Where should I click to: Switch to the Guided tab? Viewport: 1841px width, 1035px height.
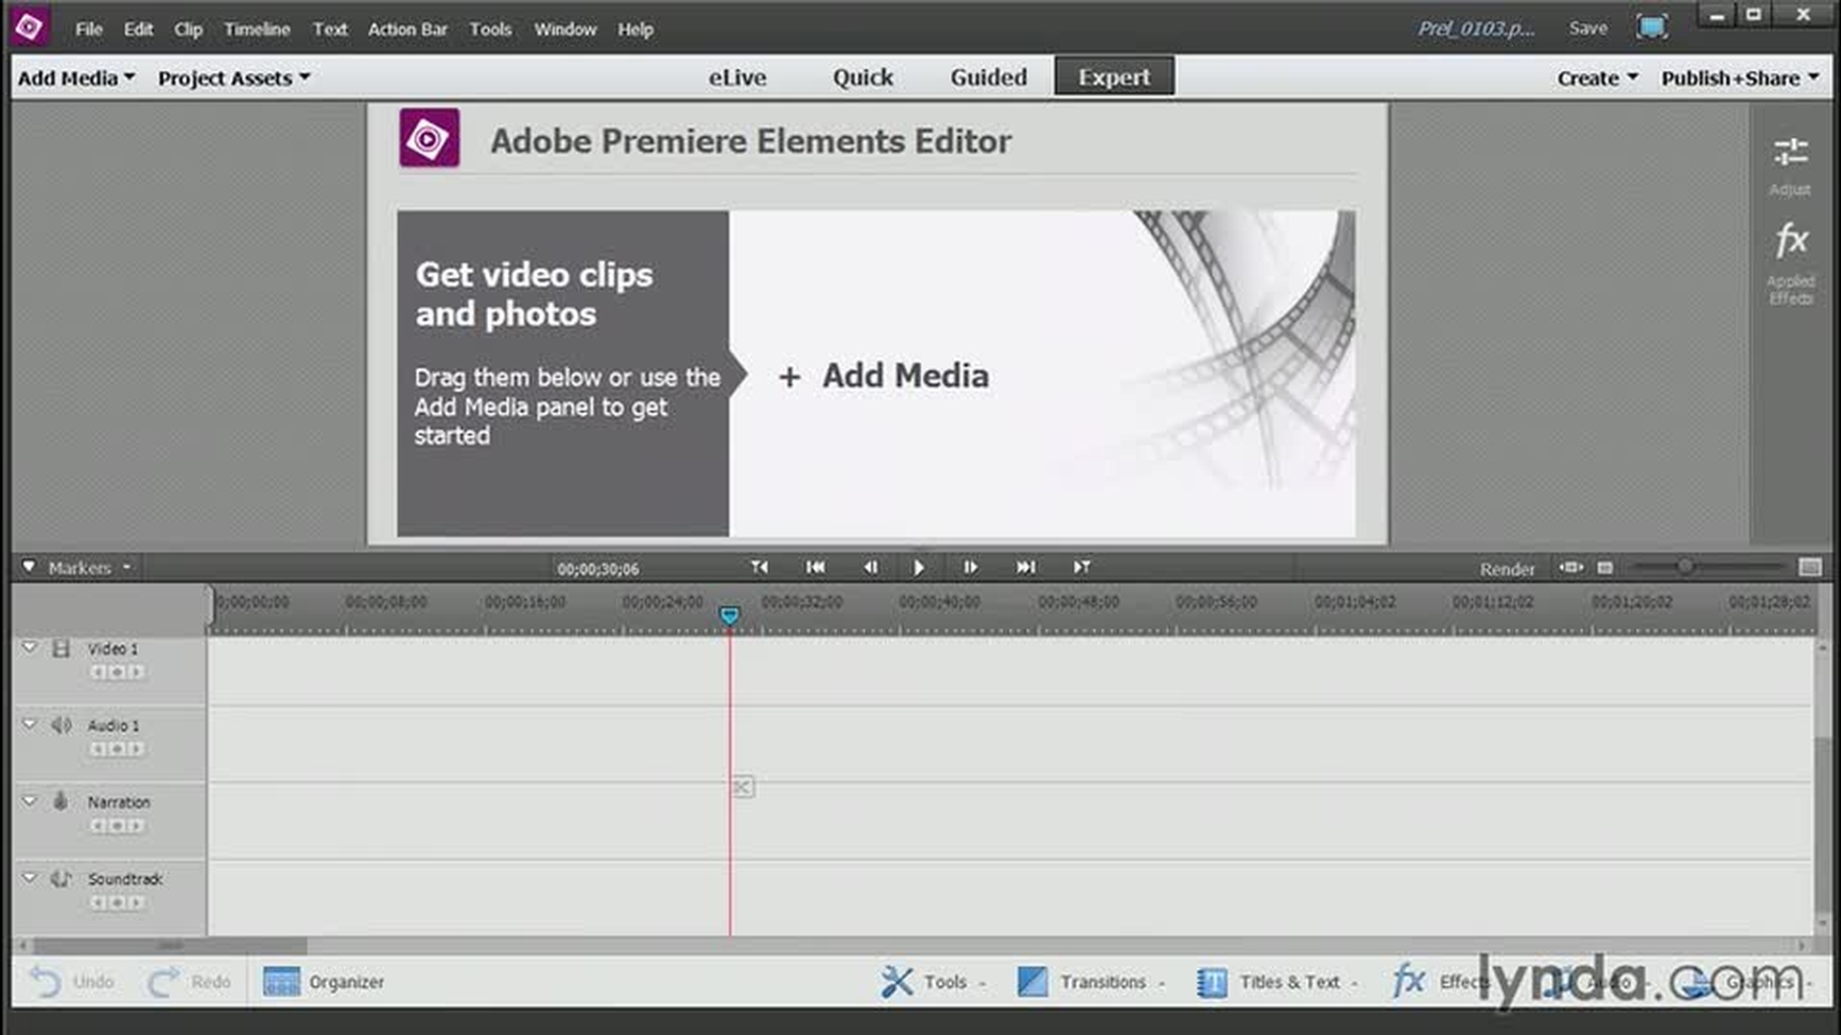(x=988, y=77)
